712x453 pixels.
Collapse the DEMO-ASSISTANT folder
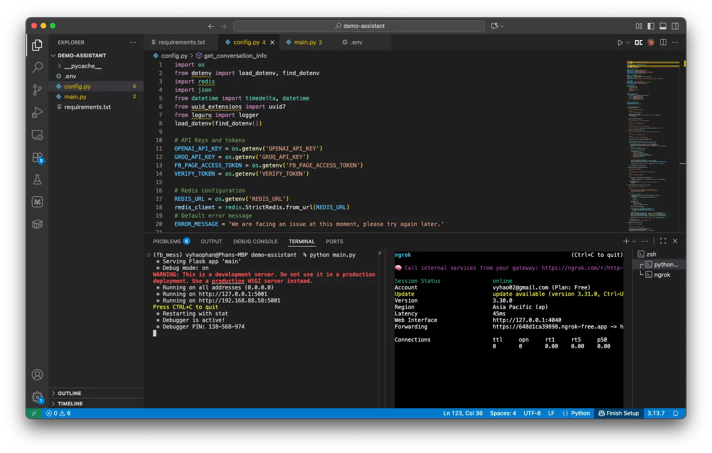tap(54, 55)
